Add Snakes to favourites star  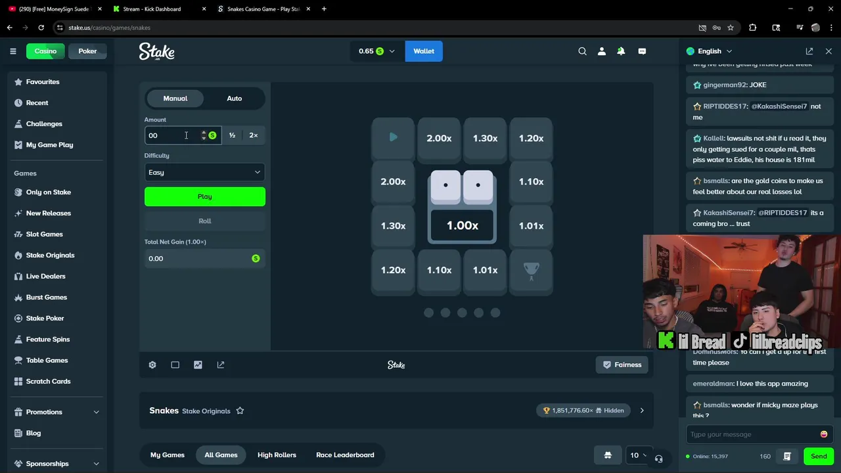tap(240, 411)
